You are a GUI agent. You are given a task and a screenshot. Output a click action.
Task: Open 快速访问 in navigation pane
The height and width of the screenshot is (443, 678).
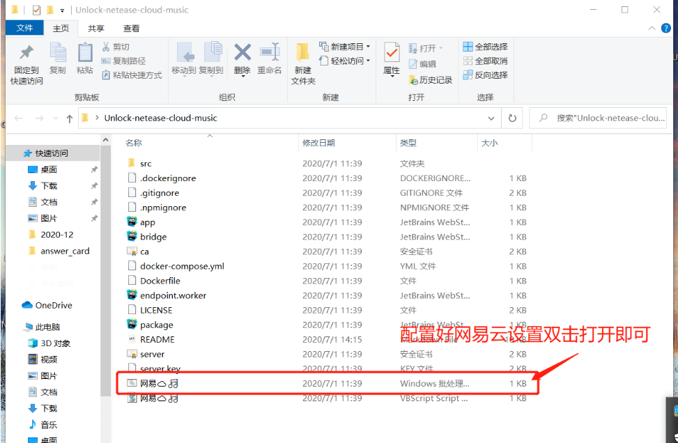click(52, 153)
